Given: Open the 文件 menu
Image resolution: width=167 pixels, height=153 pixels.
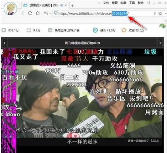Looking at the screenshot, I should click(106, 3).
